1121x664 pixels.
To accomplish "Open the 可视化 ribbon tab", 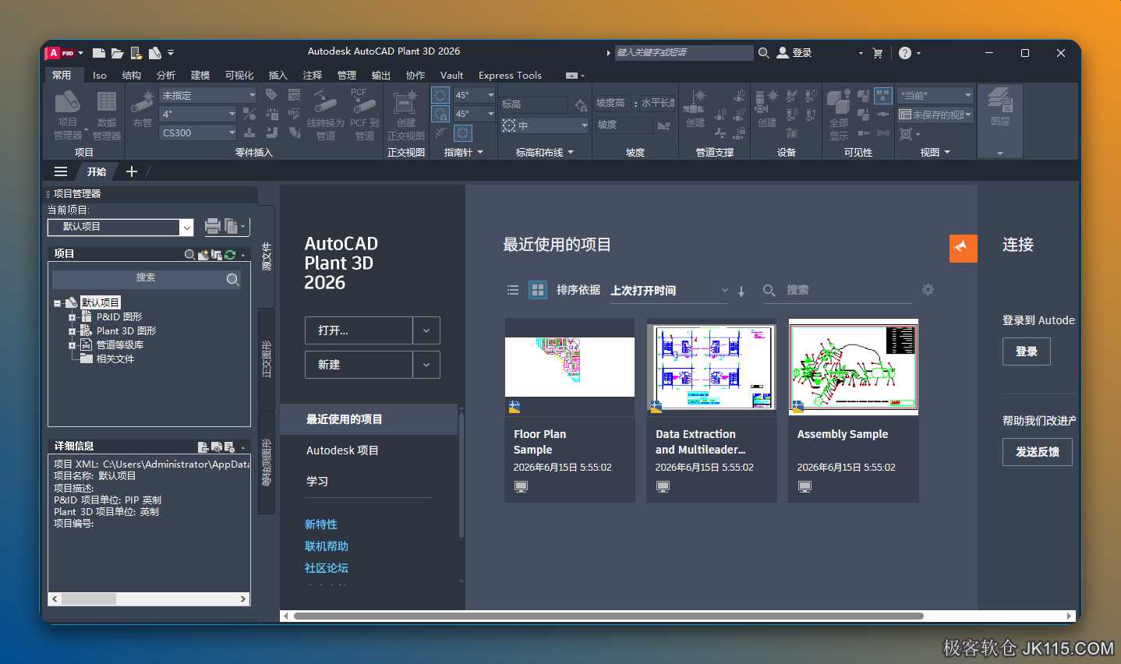I will click(239, 76).
